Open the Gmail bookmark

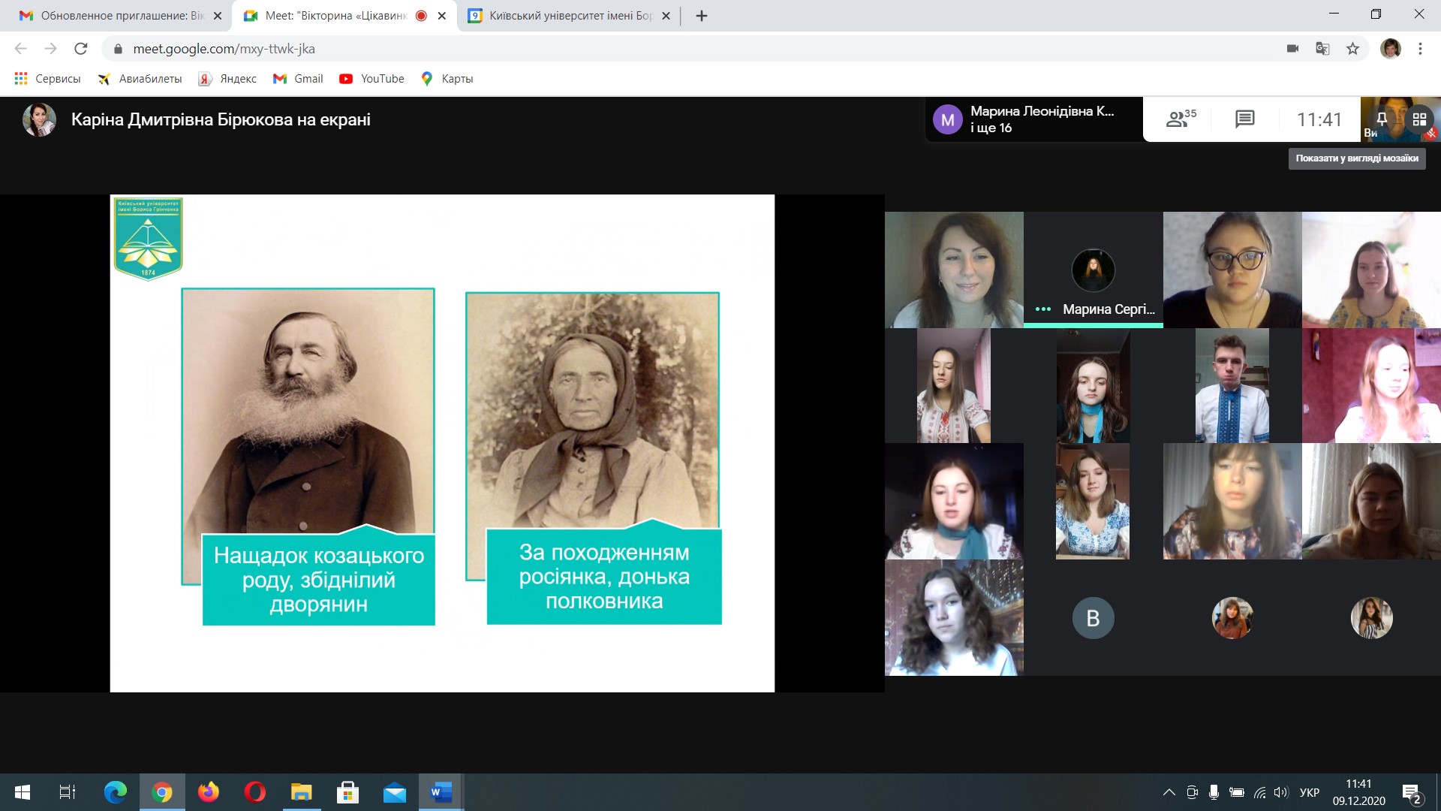point(298,79)
